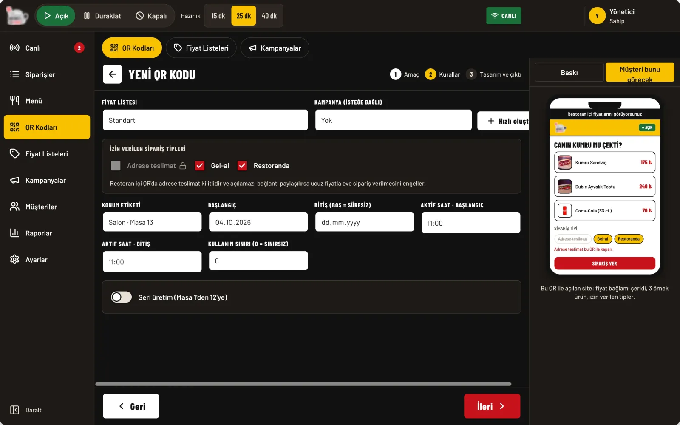
Task: Switch to the Kampanyalar top tab
Action: 275,48
